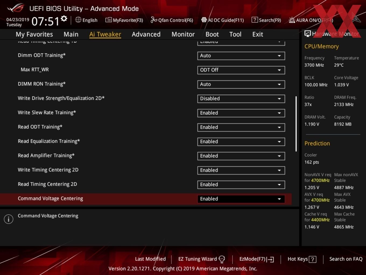
Task: Open MyFavorite(F3) list icon
Action: 108,20
